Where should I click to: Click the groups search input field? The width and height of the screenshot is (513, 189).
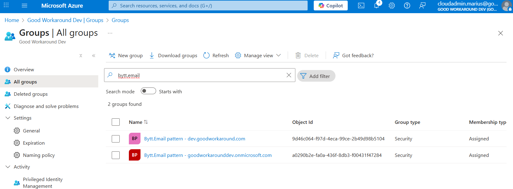pyautogui.click(x=199, y=75)
